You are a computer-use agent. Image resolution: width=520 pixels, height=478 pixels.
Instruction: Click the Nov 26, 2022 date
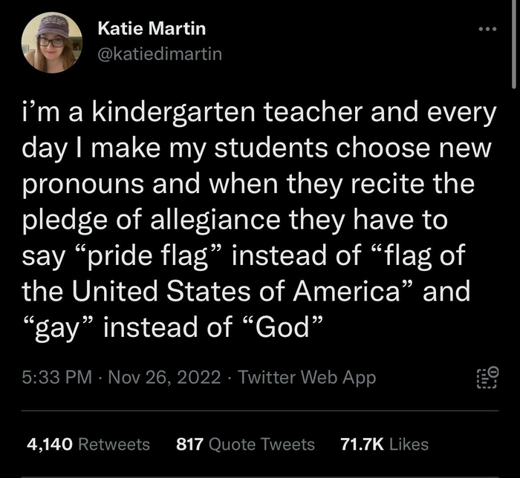[x=166, y=378]
